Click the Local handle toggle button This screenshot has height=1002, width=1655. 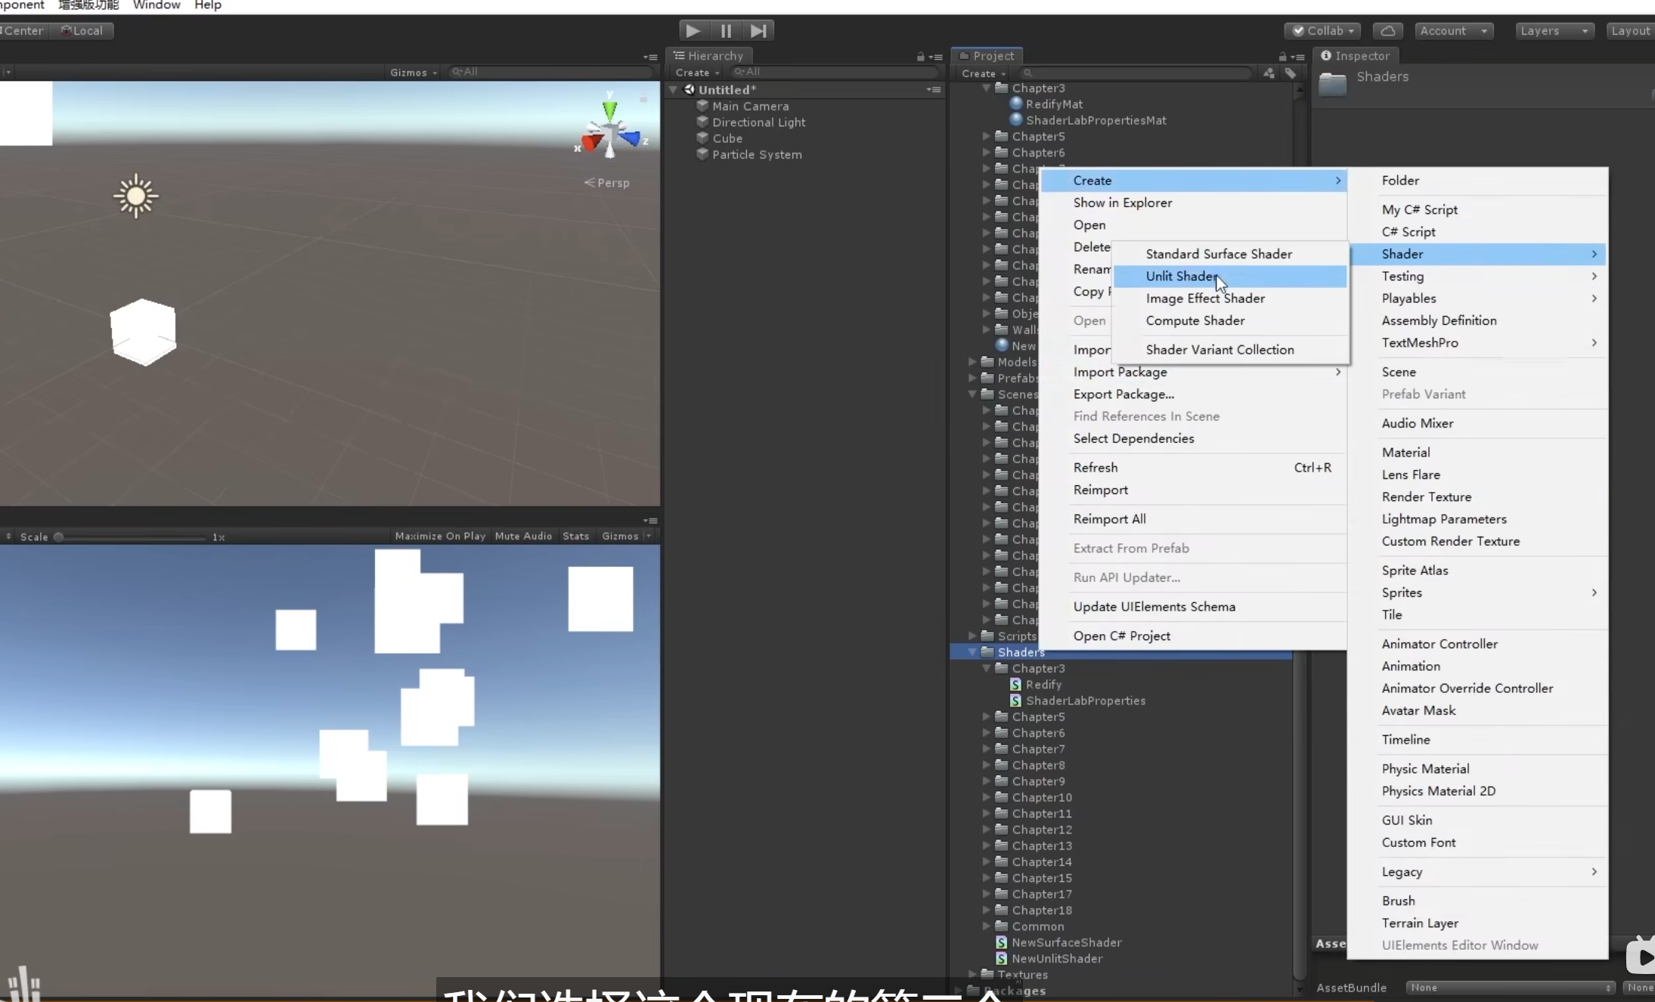tap(82, 31)
